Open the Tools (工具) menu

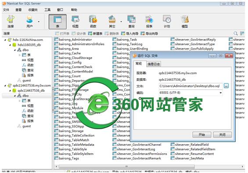point(47,10)
